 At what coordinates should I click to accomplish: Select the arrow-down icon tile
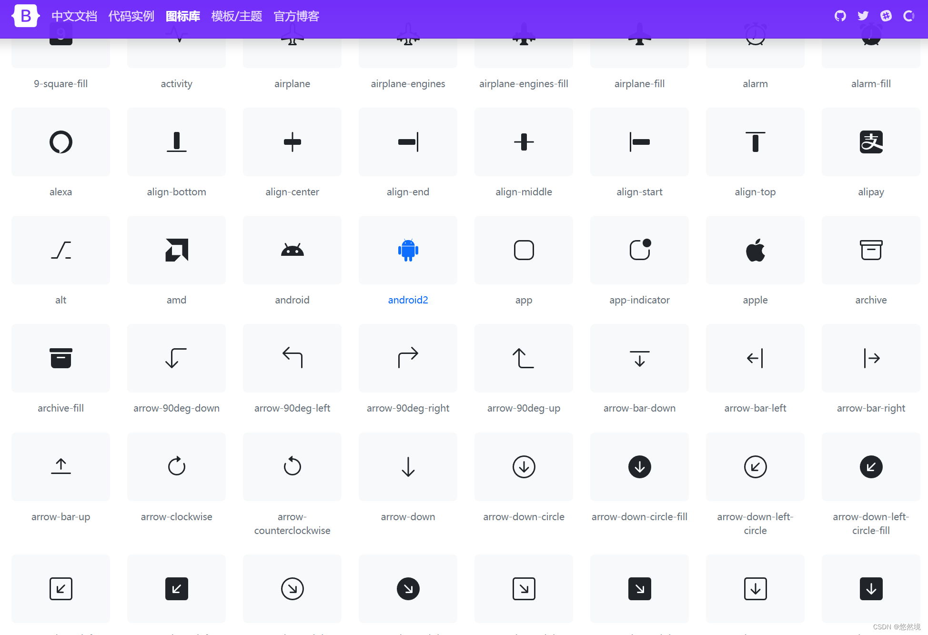pyautogui.click(x=408, y=466)
